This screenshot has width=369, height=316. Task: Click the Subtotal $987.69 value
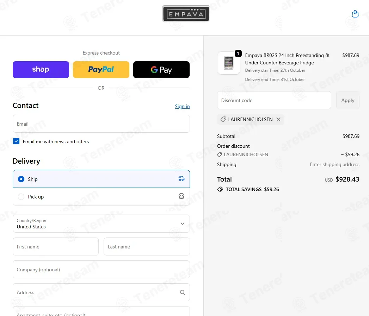pos(351,136)
